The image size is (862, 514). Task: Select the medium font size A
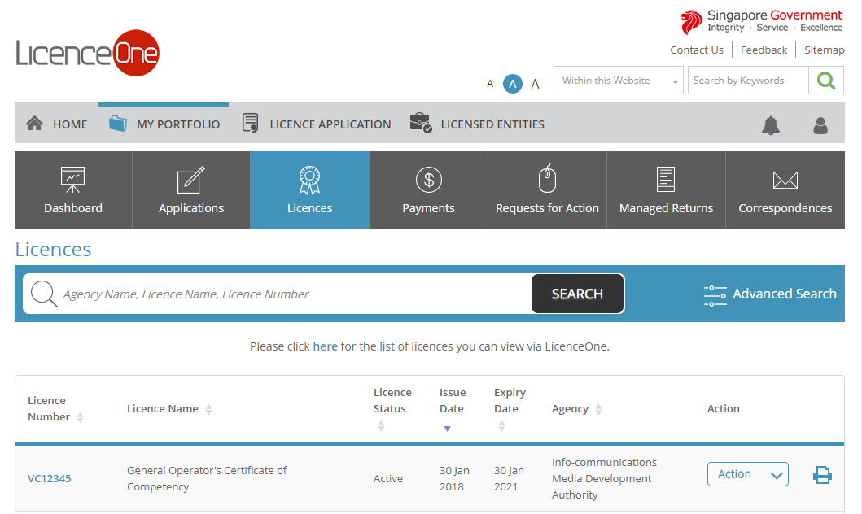coord(512,84)
